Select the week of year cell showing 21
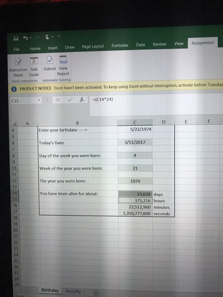Screen dimensions: 223x297 pos(135,168)
